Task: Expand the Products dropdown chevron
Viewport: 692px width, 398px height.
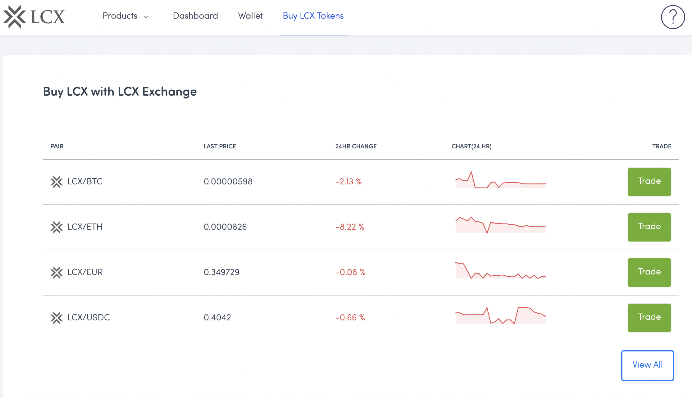Action: [x=146, y=17]
